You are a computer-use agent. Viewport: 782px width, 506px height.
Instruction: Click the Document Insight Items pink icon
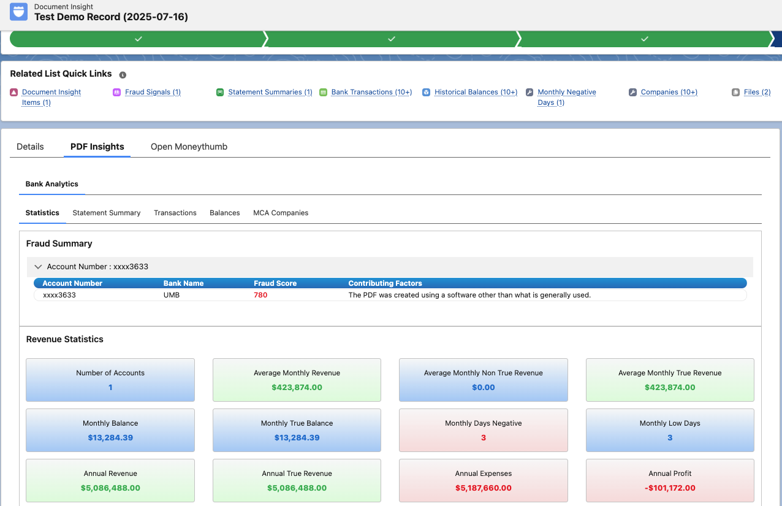(x=14, y=92)
